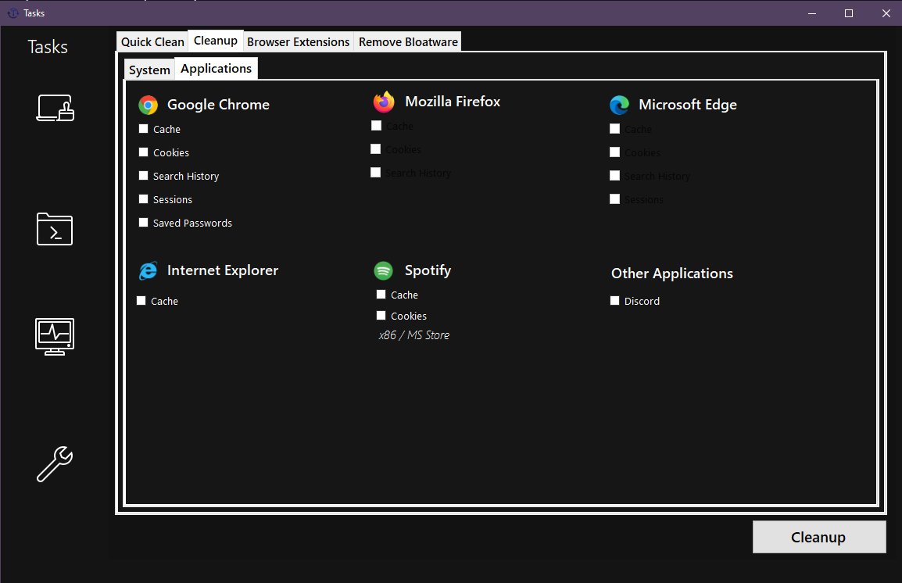The width and height of the screenshot is (902, 583).
Task: Tick Chrome Search History checkbox
Action: (x=143, y=176)
